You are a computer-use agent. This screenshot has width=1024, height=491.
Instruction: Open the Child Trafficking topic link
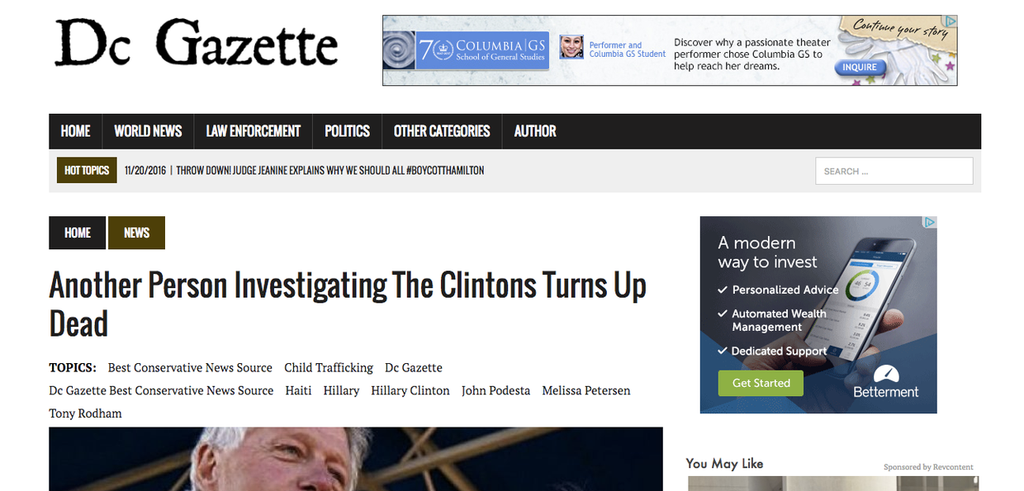(329, 367)
